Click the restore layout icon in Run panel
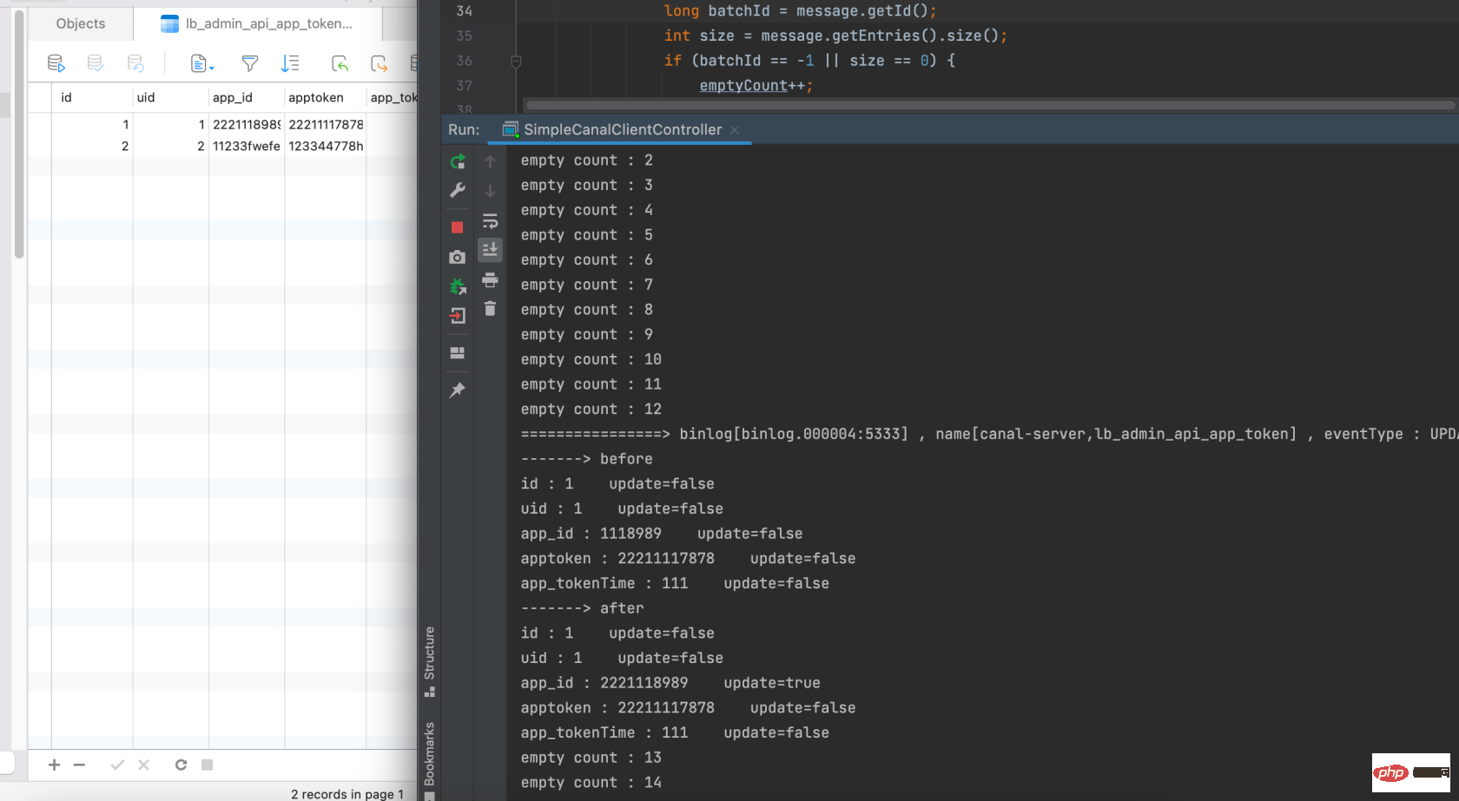Screen dimensions: 1459x801 [x=458, y=353]
